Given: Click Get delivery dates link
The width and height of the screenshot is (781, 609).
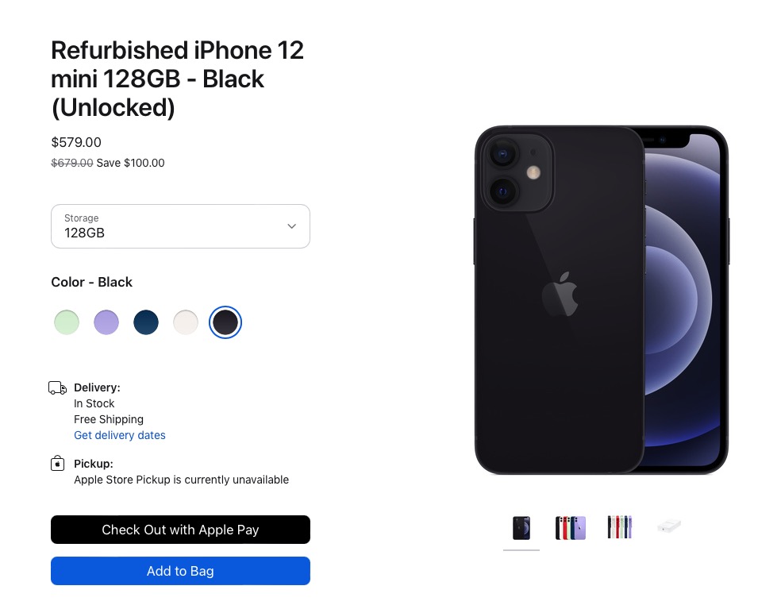Looking at the screenshot, I should click(x=120, y=435).
